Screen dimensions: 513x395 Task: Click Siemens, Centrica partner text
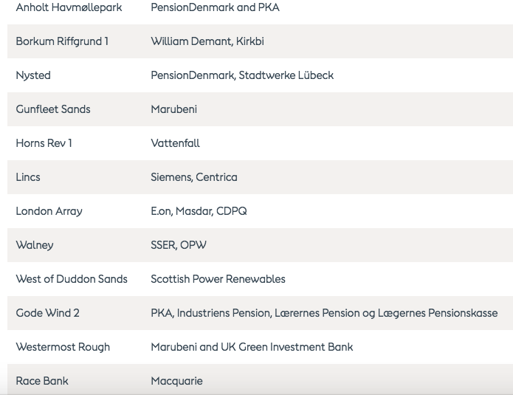click(x=193, y=177)
